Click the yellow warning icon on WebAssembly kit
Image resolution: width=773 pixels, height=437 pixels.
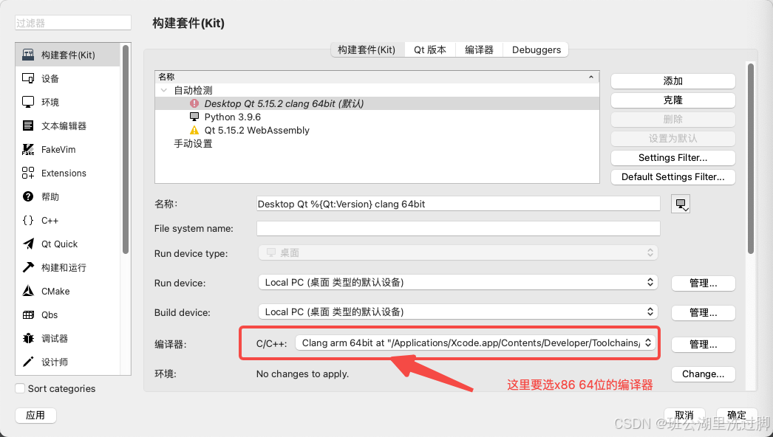click(x=194, y=130)
